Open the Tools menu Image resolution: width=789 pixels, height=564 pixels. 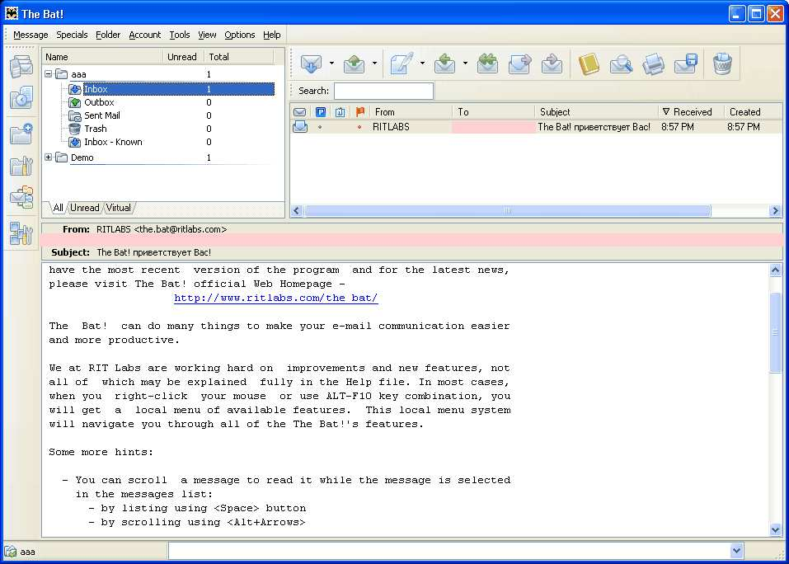point(180,35)
